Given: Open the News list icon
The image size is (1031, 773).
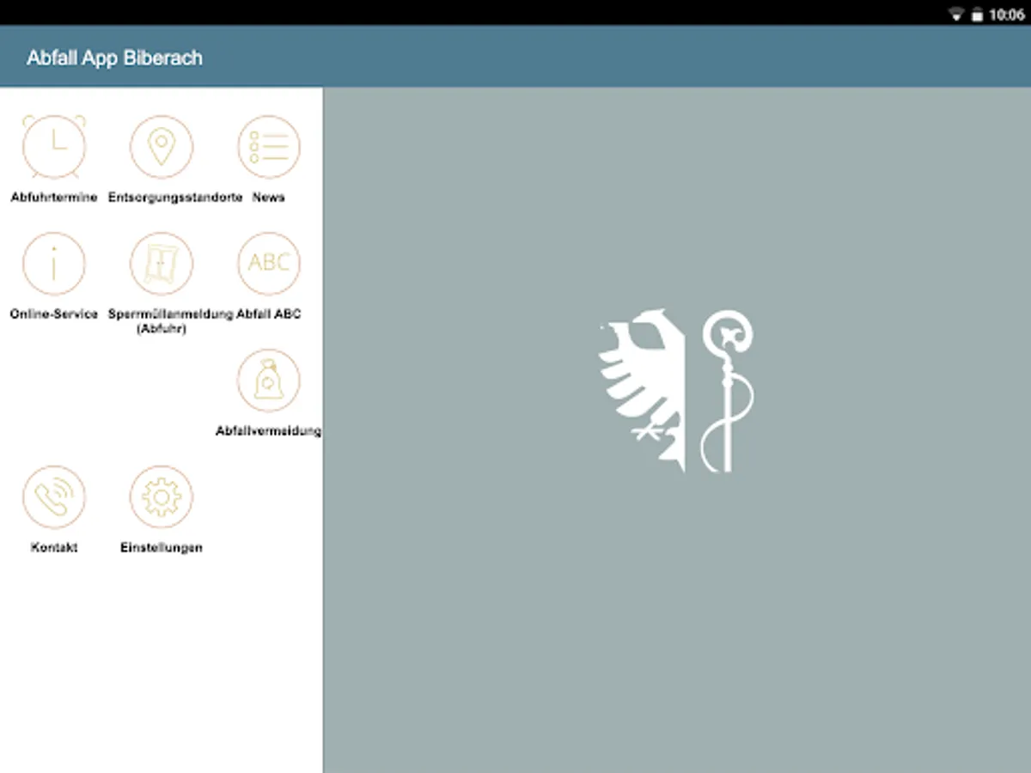Looking at the screenshot, I should coord(268,145).
